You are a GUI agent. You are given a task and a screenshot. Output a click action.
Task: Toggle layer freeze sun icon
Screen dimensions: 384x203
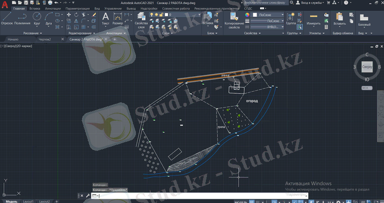(156, 15)
